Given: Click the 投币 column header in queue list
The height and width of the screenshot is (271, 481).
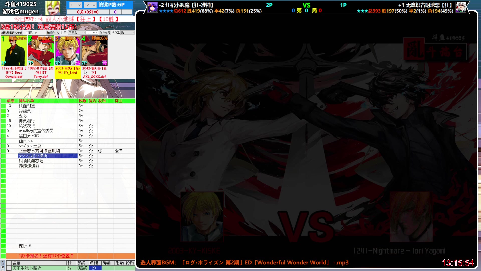Looking at the screenshot, I should click(x=105, y=101).
